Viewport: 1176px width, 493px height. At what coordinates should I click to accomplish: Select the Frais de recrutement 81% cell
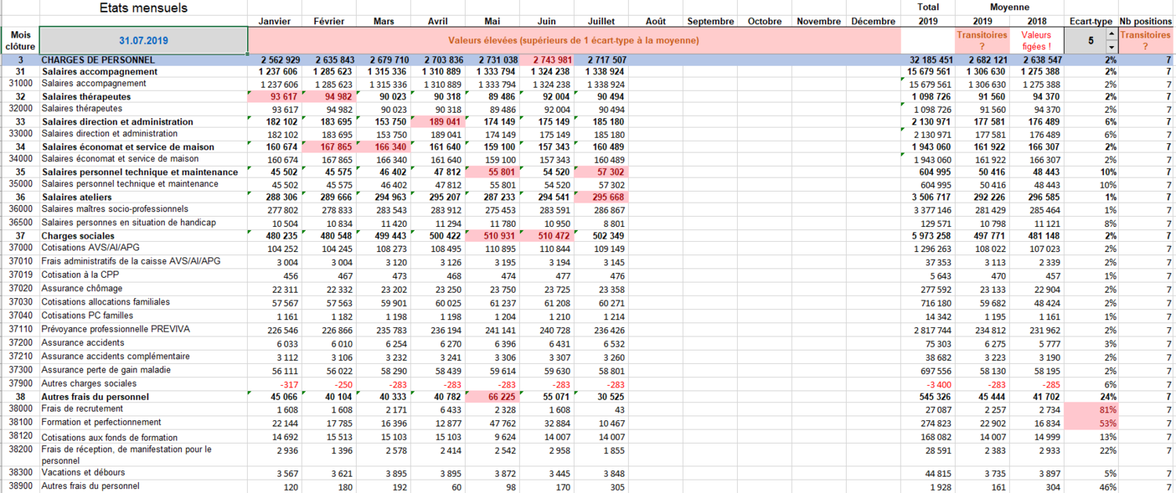pyautogui.click(x=1091, y=409)
